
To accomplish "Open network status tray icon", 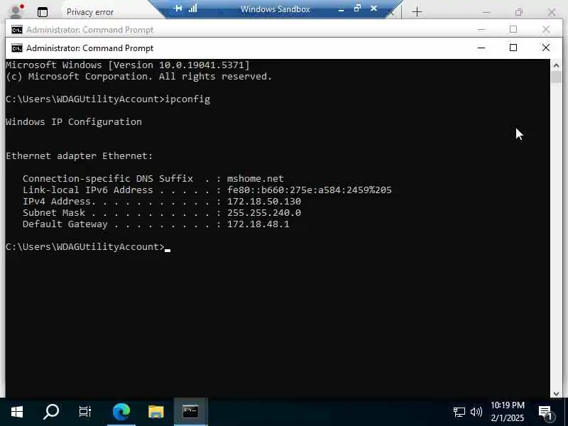I will 459,412.
